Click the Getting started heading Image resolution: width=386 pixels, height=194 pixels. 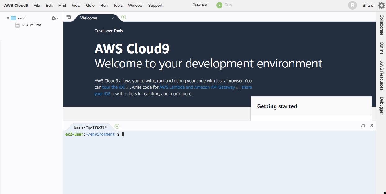tap(277, 106)
